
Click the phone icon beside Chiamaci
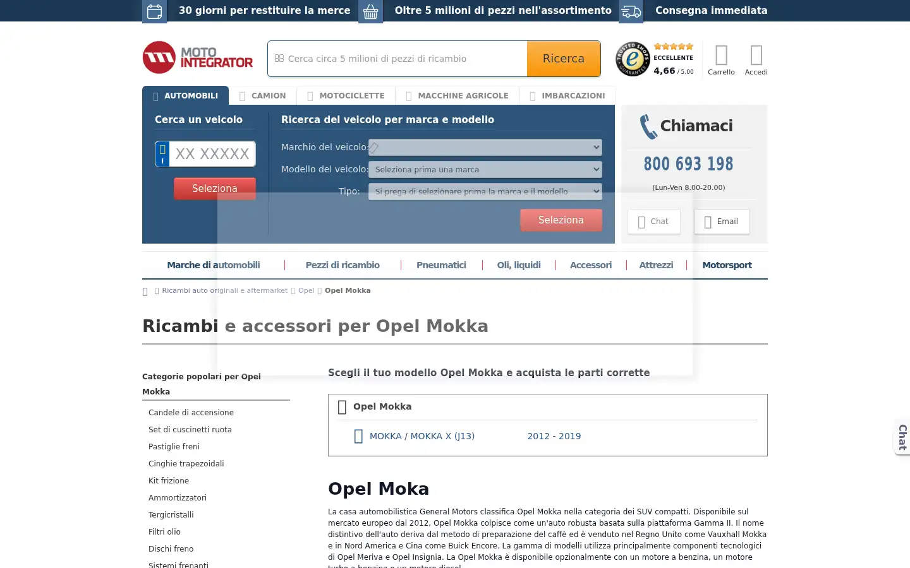coord(648,127)
